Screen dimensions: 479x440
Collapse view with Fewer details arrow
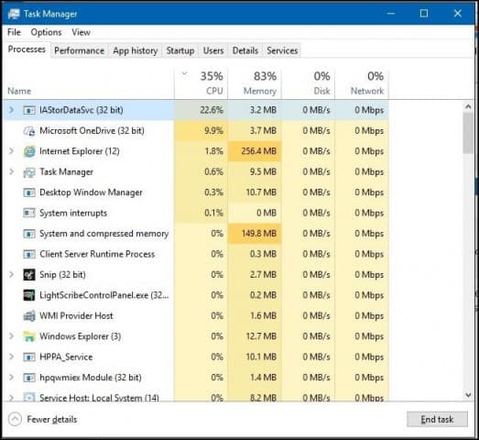click(x=15, y=419)
